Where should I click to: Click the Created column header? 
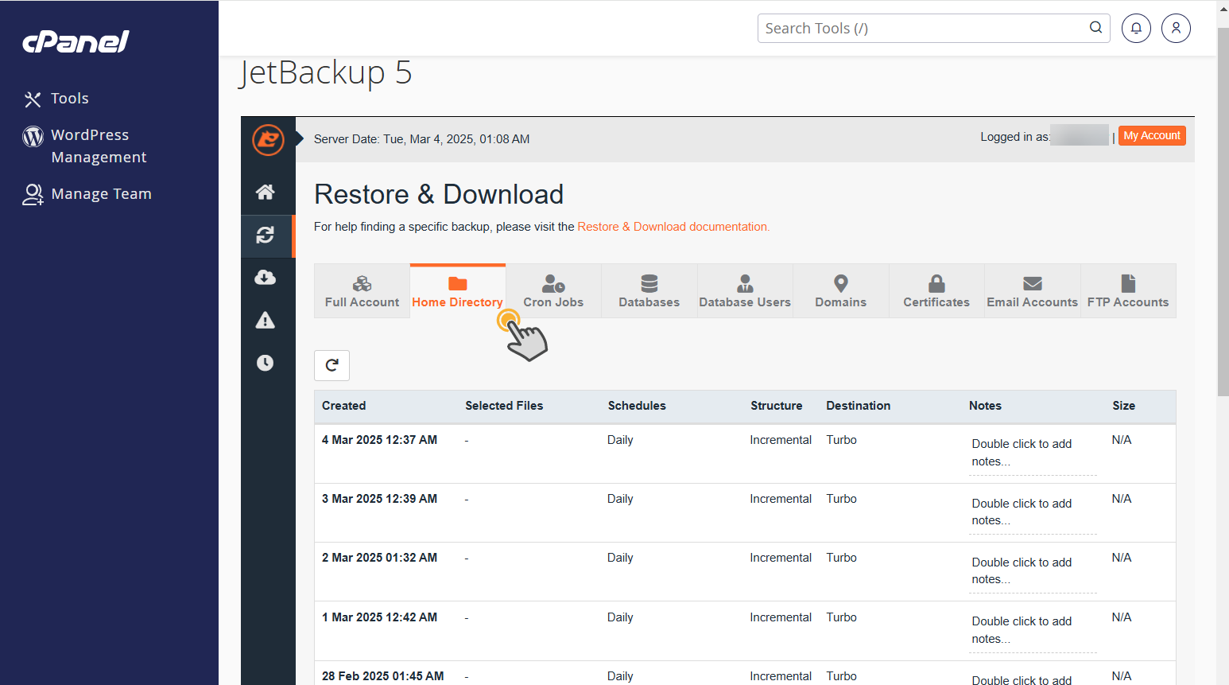344,406
